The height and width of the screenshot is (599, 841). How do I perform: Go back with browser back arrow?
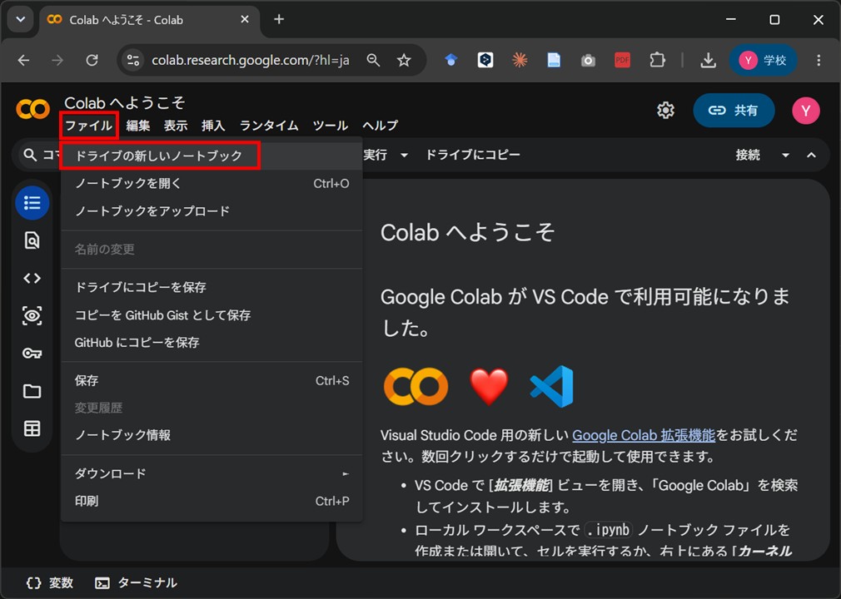(23, 60)
